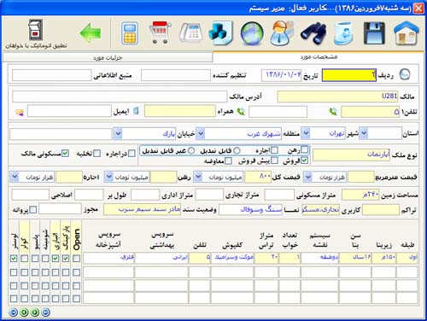
Task: Send email with the envelope icon
Action: pyautogui.click(x=20, y=113)
